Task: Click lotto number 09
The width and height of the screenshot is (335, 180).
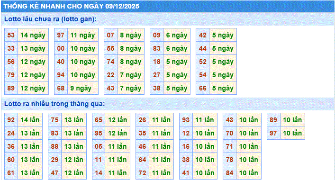Action: (x=157, y=35)
